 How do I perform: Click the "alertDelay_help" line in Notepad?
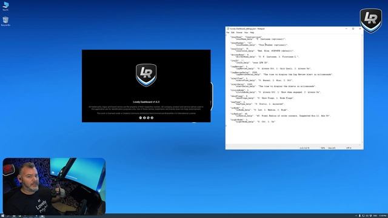(276, 86)
